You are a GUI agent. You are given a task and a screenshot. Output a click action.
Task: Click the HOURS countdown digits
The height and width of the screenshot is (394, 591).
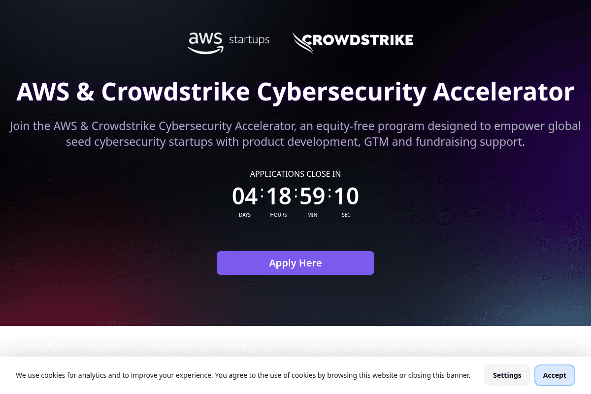(278, 196)
